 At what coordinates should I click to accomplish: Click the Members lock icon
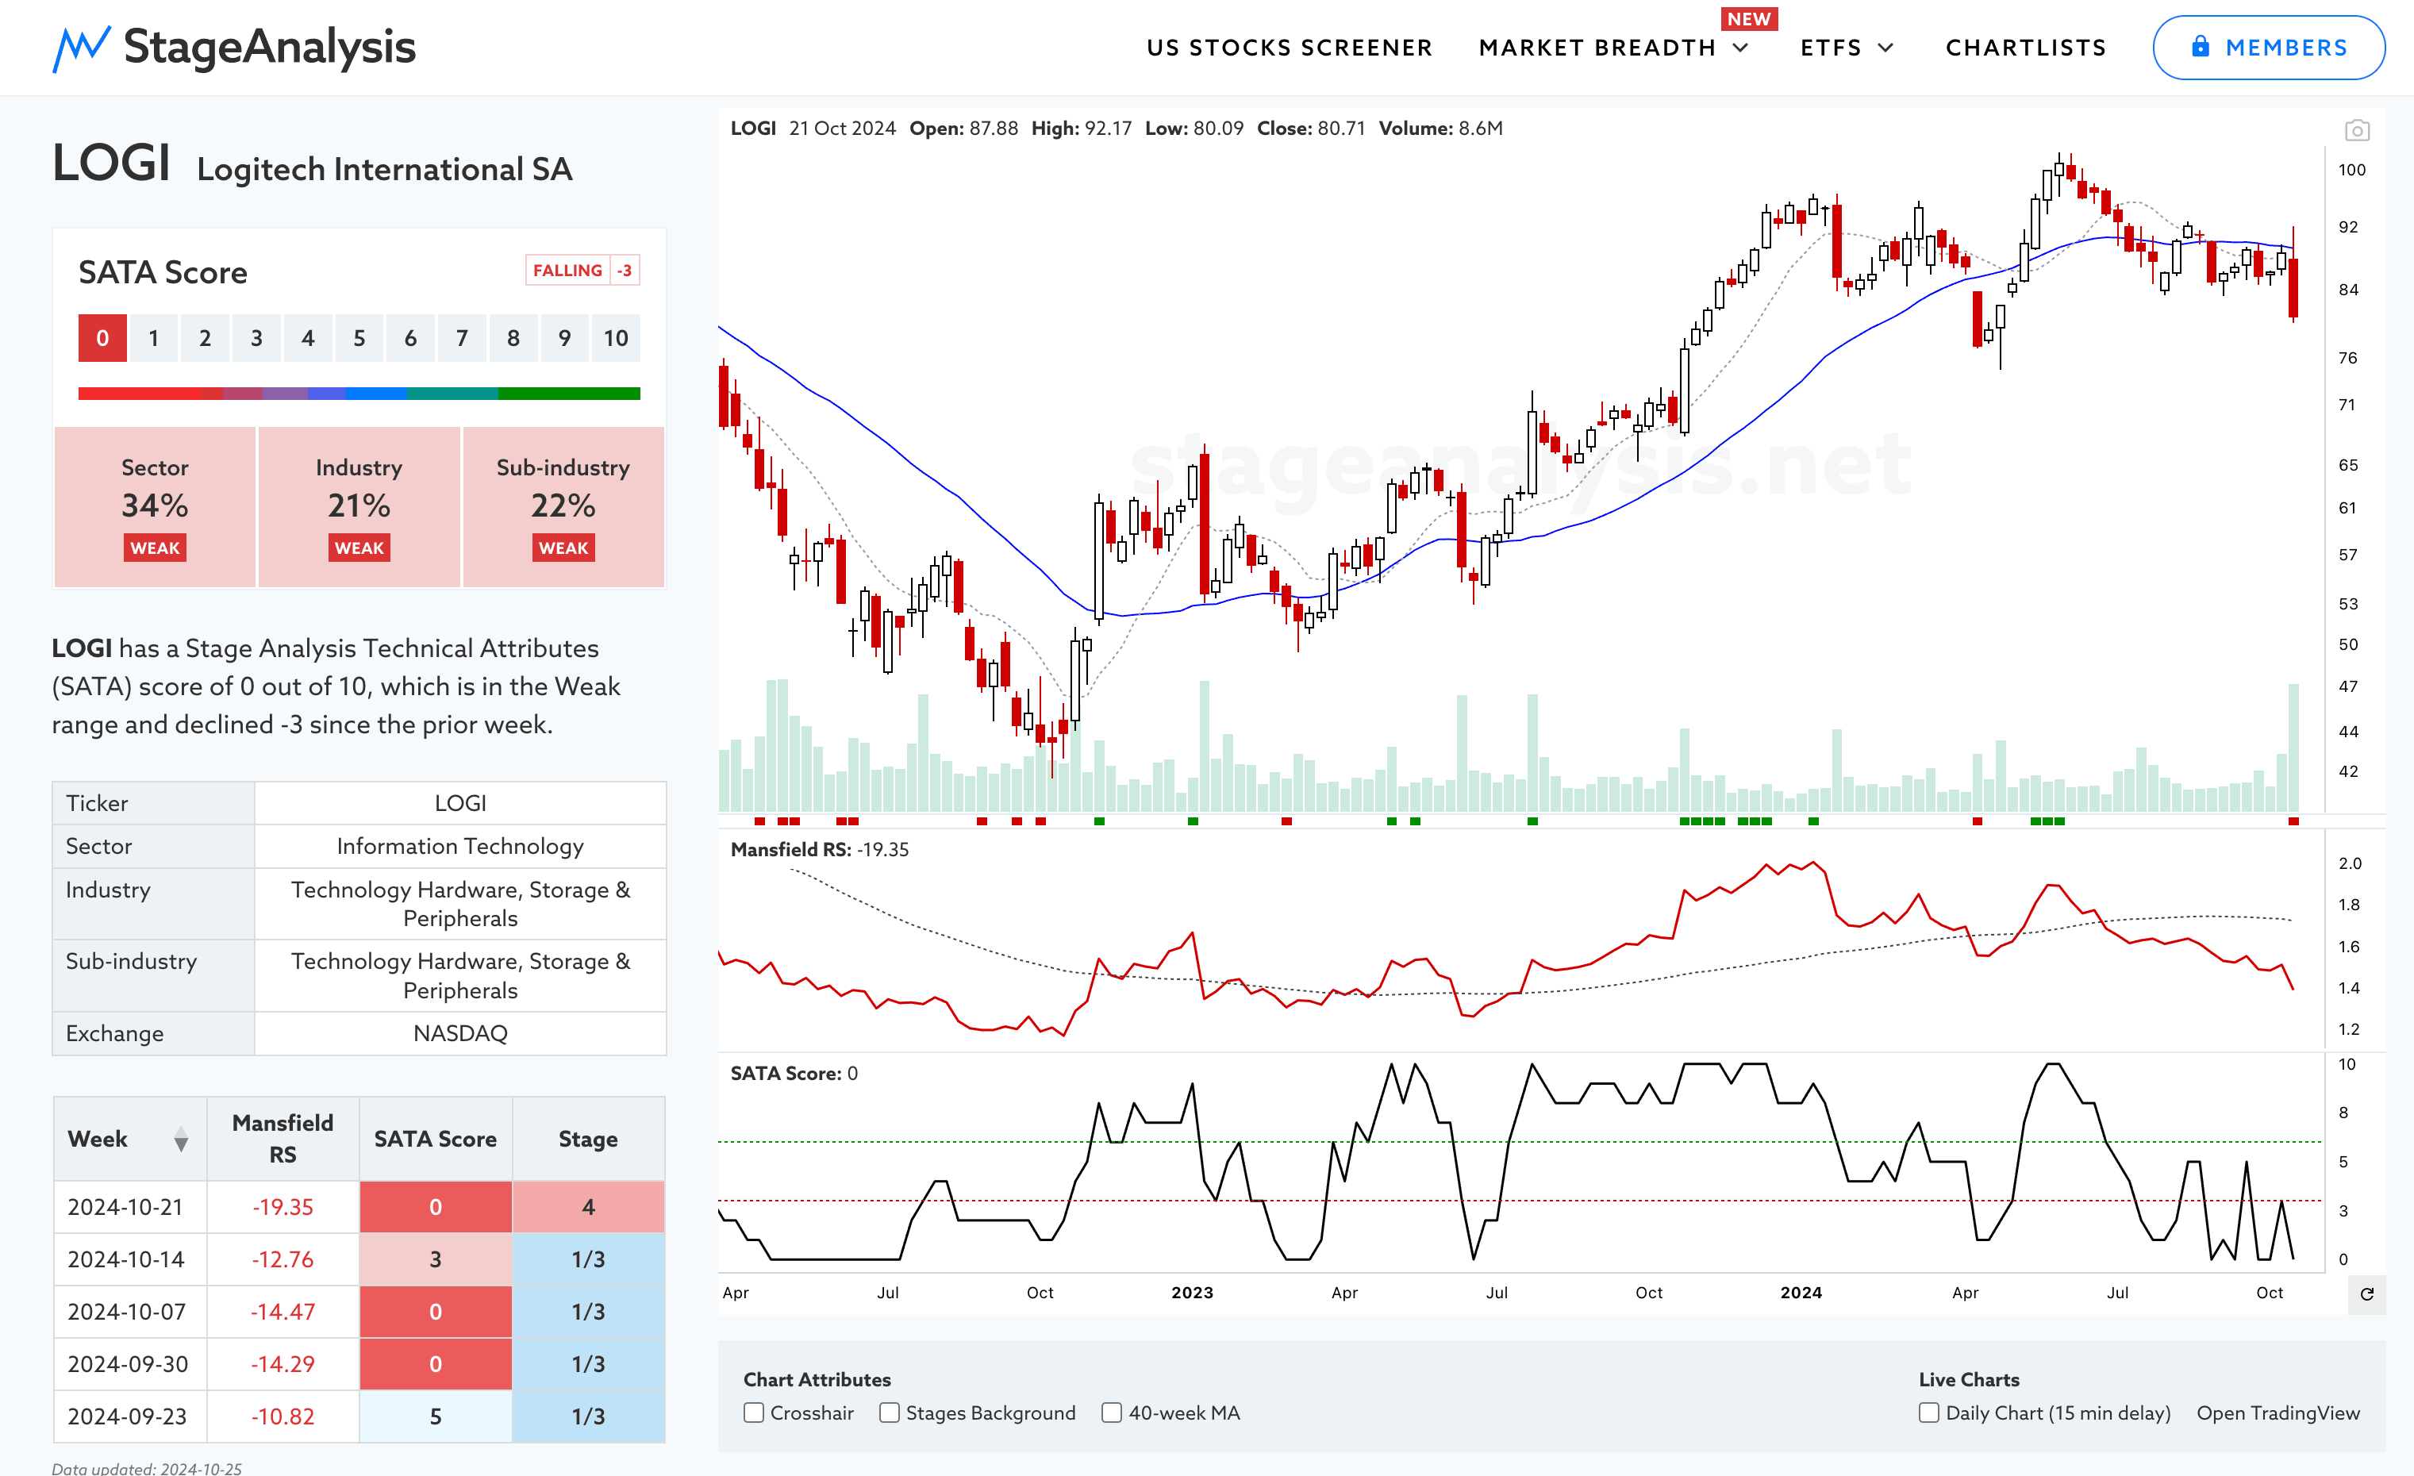click(x=2201, y=47)
